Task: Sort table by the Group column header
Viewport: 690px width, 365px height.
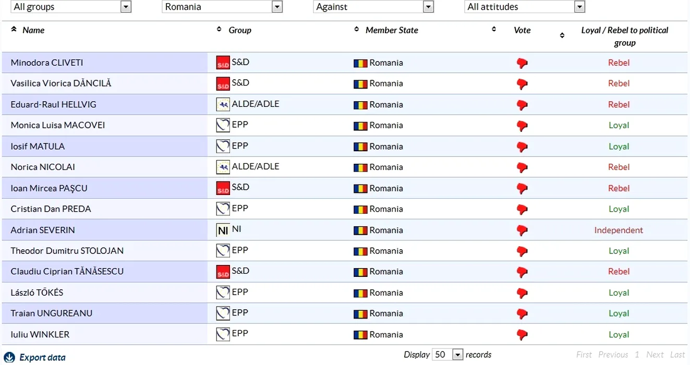Action: pyautogui.click(x=240, y=30)
